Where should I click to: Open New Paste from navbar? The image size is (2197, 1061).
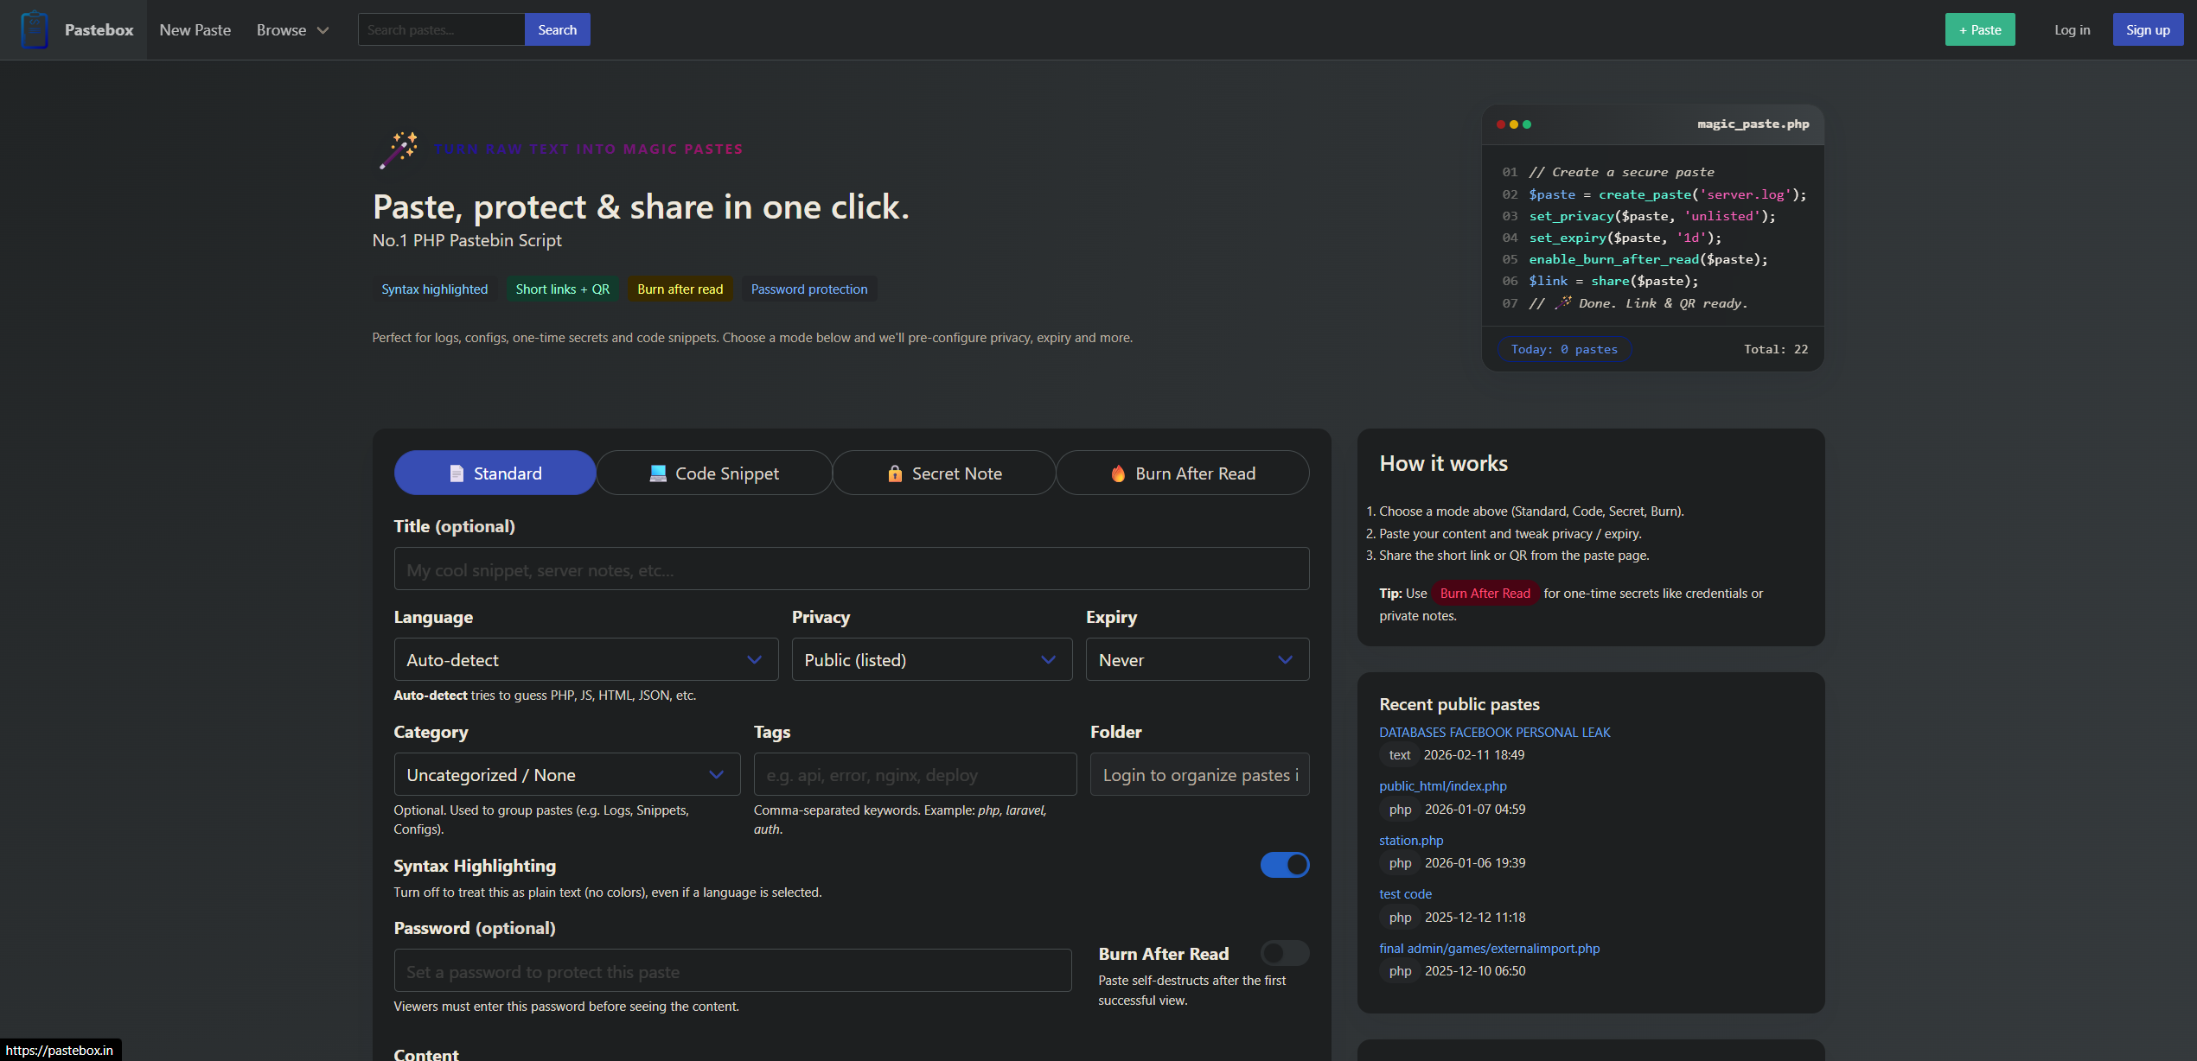(195, 30)
